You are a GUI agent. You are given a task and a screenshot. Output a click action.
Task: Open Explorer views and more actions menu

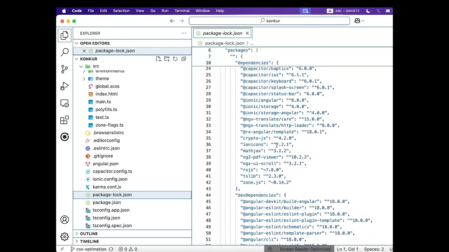point(184,33)
